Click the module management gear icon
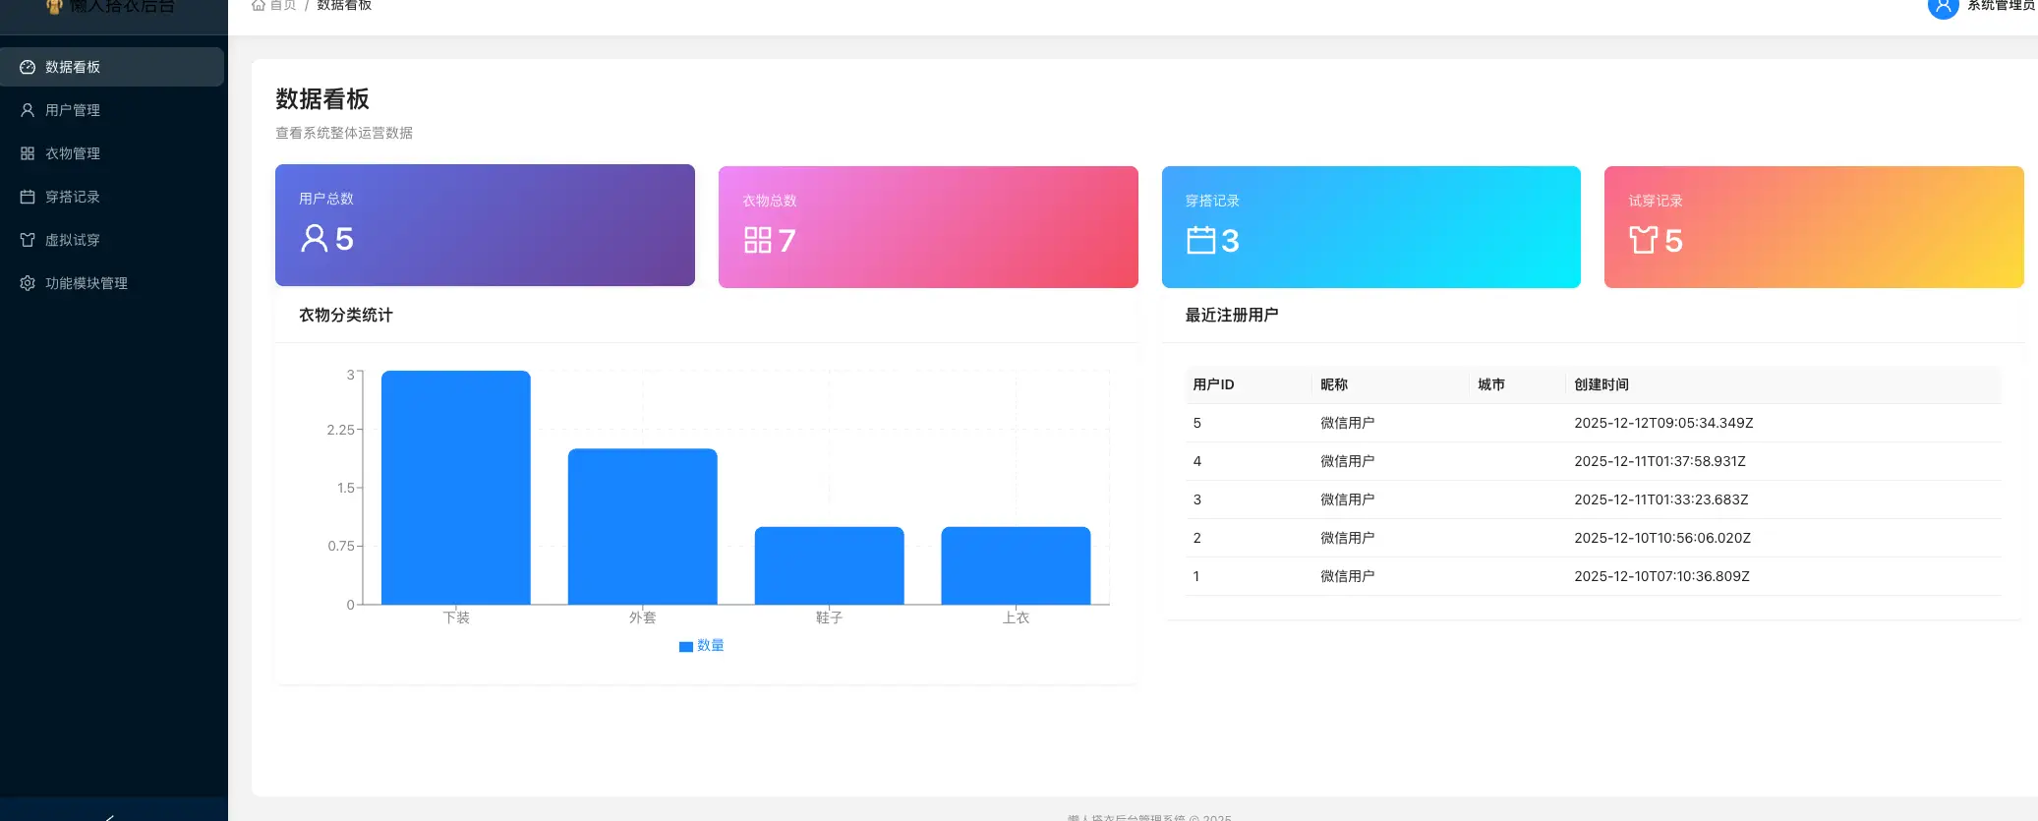The width and height of the screenshot is (2038, 821). point(28,283)
